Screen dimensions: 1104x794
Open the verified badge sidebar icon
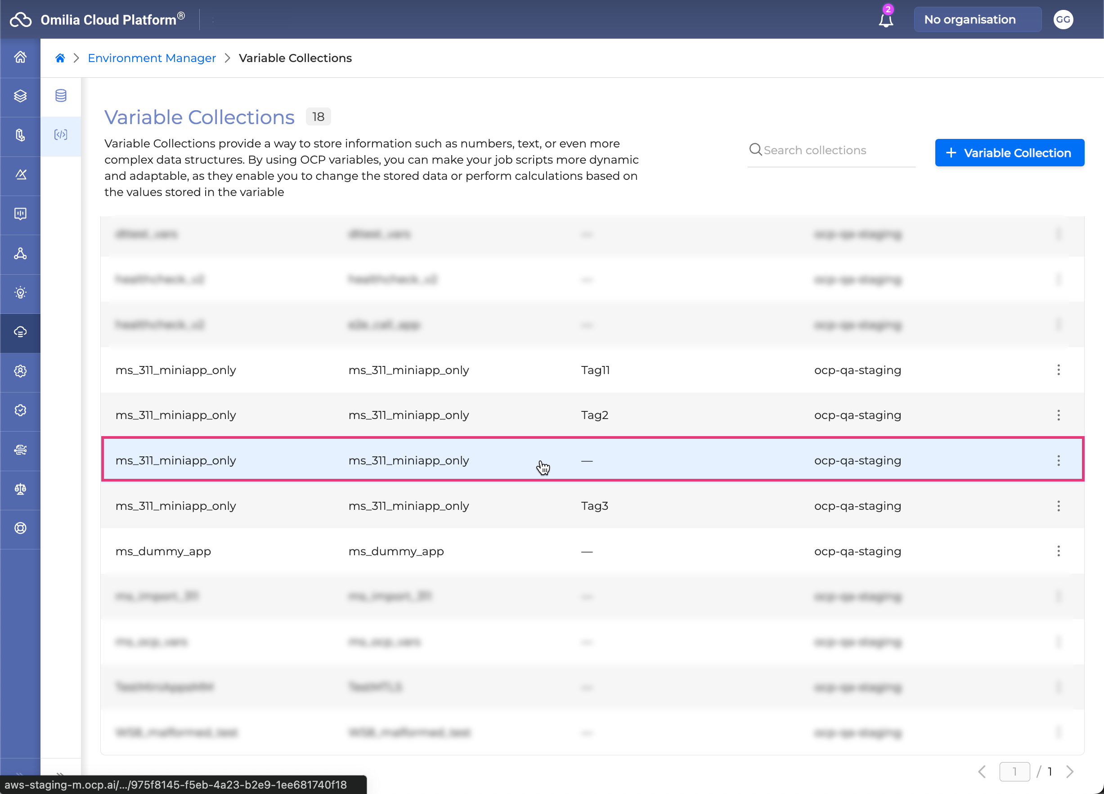20,410
